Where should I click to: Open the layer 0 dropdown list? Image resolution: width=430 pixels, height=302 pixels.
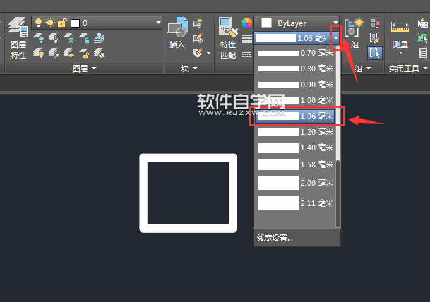pyautogui.click(x=158, y=23)
